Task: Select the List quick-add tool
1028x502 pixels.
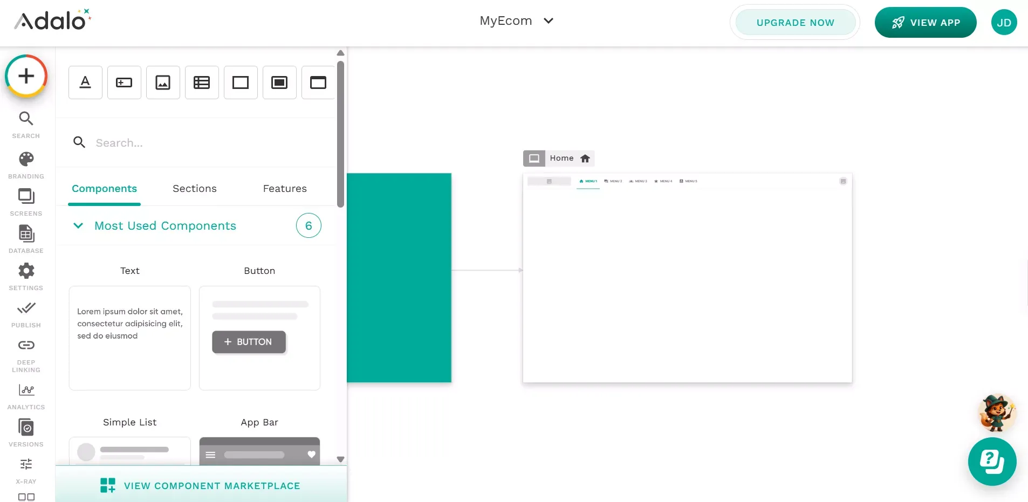Action: point(202,82)
